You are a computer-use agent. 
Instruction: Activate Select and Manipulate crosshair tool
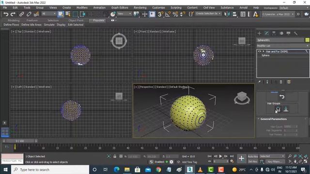(145, 14)
